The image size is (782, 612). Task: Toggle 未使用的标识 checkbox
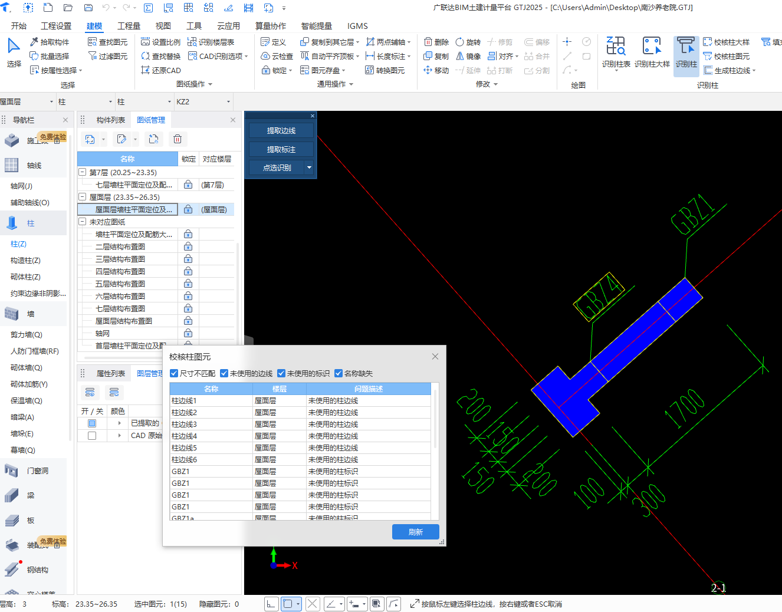click(281, 373)
